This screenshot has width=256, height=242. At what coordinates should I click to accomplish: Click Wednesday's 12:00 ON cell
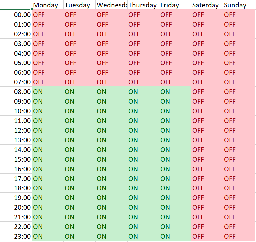pos(111,130)
